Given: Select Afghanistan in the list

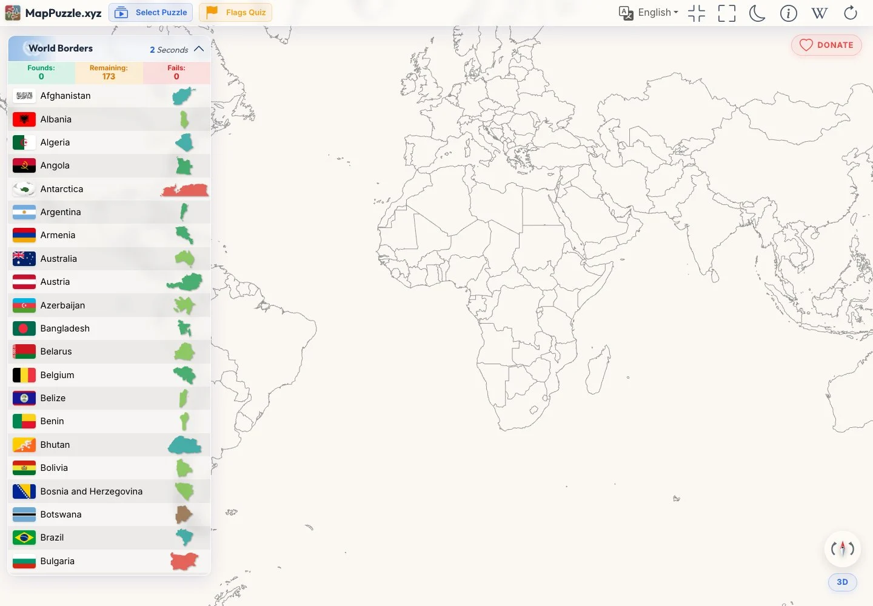Looking at the screenshot, I should point(109,96).
